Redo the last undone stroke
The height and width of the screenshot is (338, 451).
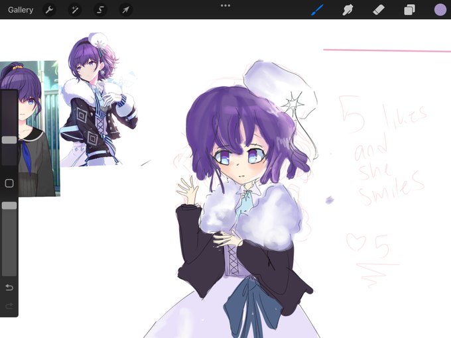pyautogui.click(x=9, y=306)
